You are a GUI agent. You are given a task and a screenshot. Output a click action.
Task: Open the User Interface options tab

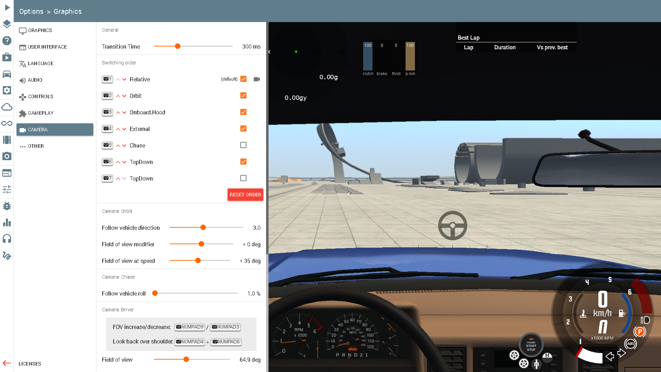point(55,47)
